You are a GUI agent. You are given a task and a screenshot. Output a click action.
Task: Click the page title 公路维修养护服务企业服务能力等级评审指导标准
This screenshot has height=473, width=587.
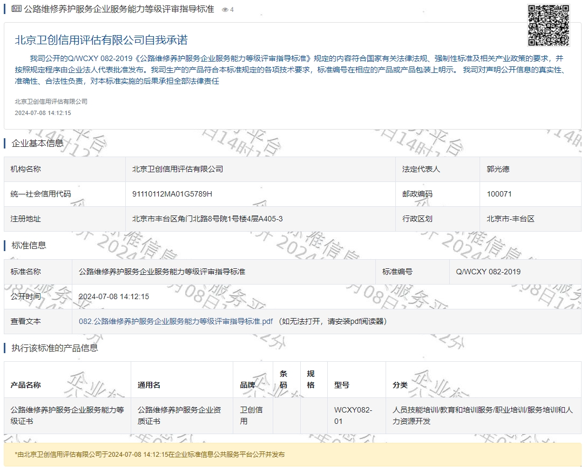[x=119, y=9]
